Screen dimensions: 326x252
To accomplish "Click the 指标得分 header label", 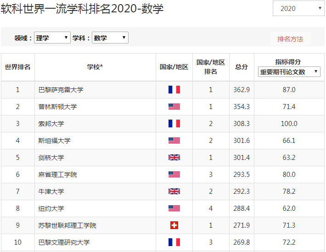I will click(x=288, y=61).
